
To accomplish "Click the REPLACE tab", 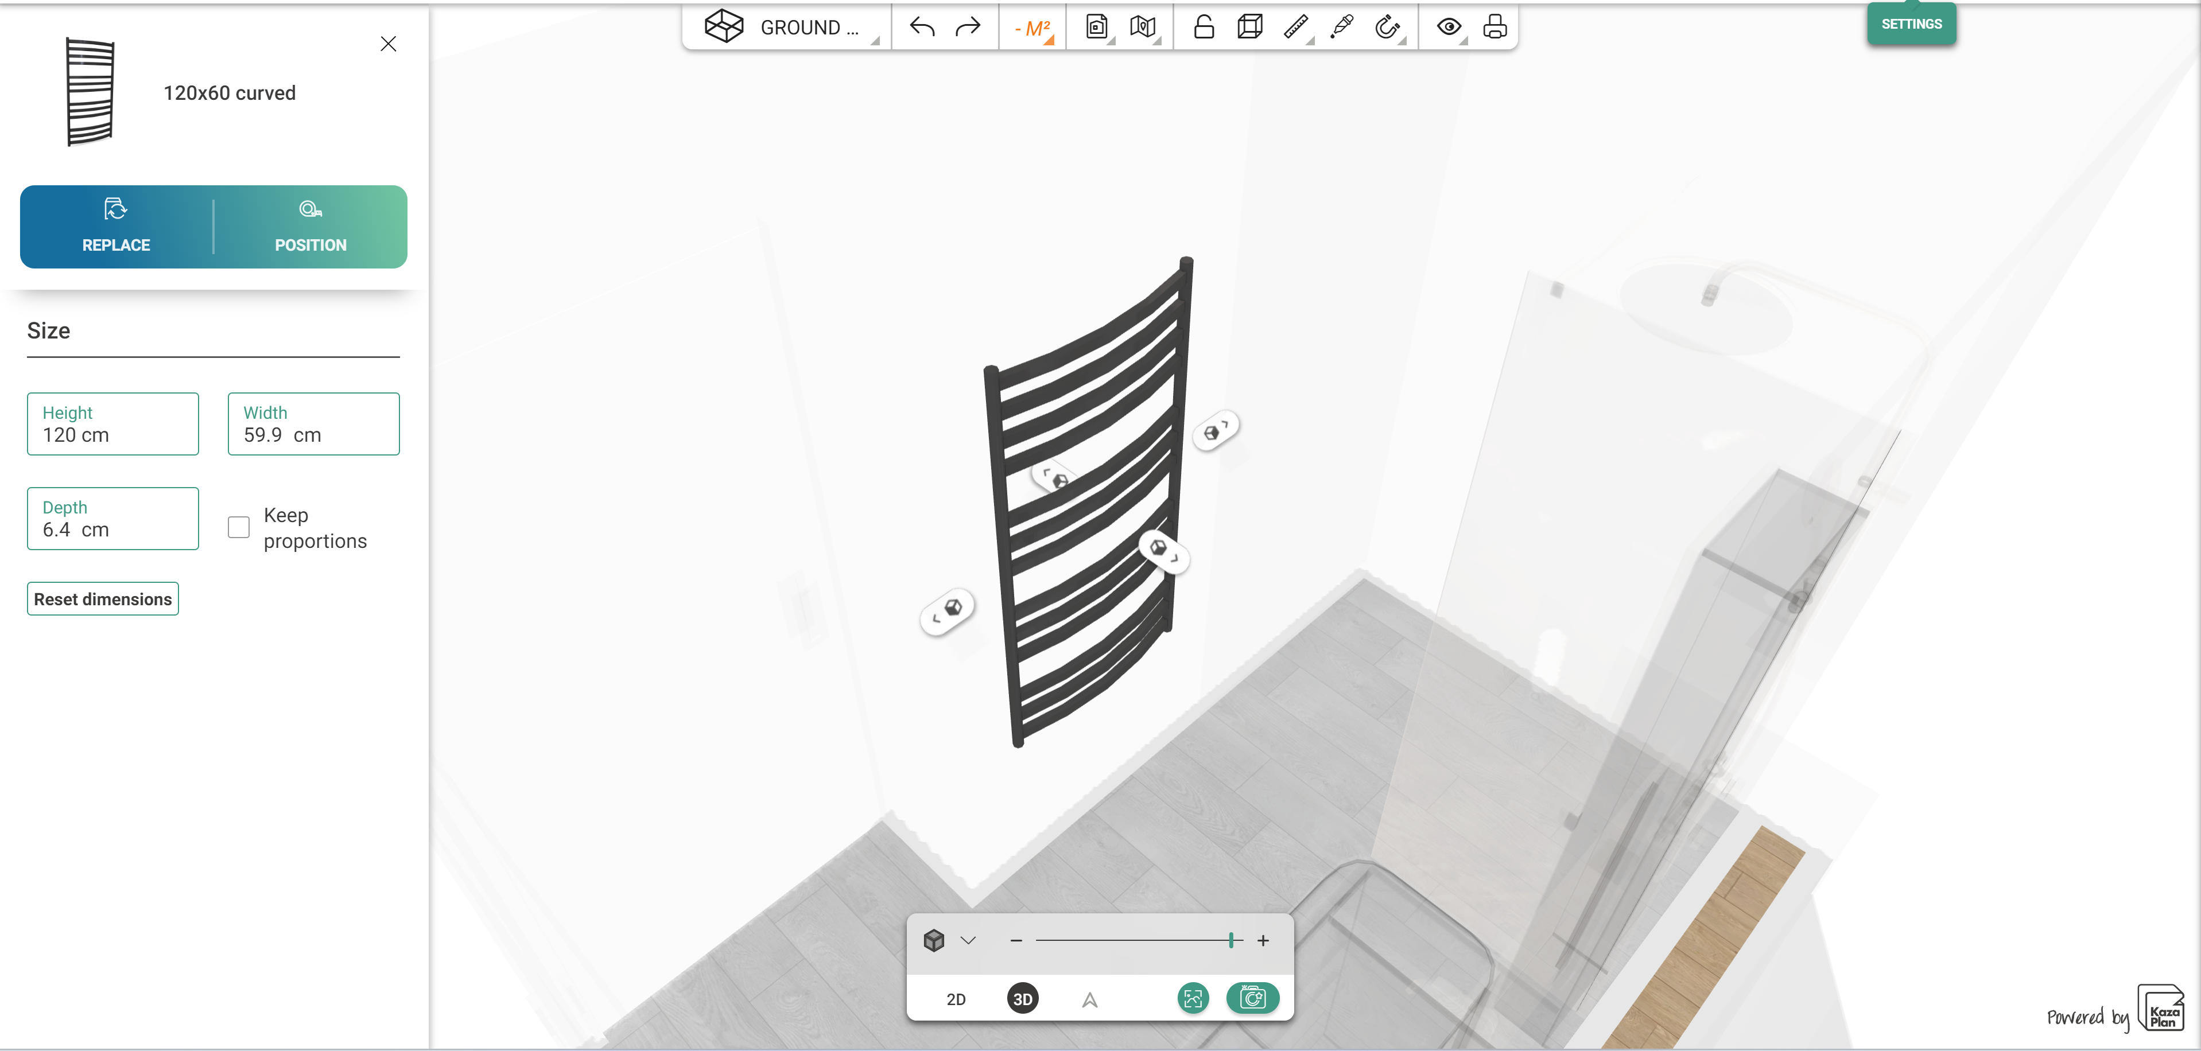I will click(116, 226).
